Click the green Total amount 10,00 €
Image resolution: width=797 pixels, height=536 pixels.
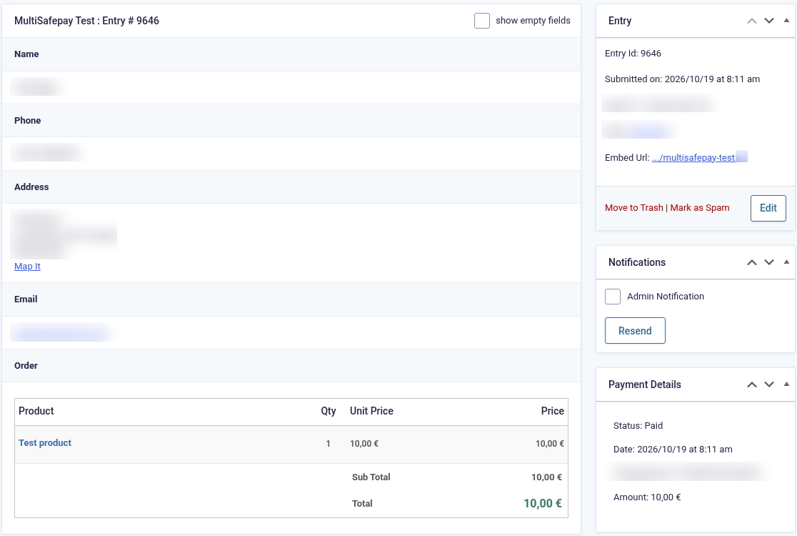pos(542,503)
